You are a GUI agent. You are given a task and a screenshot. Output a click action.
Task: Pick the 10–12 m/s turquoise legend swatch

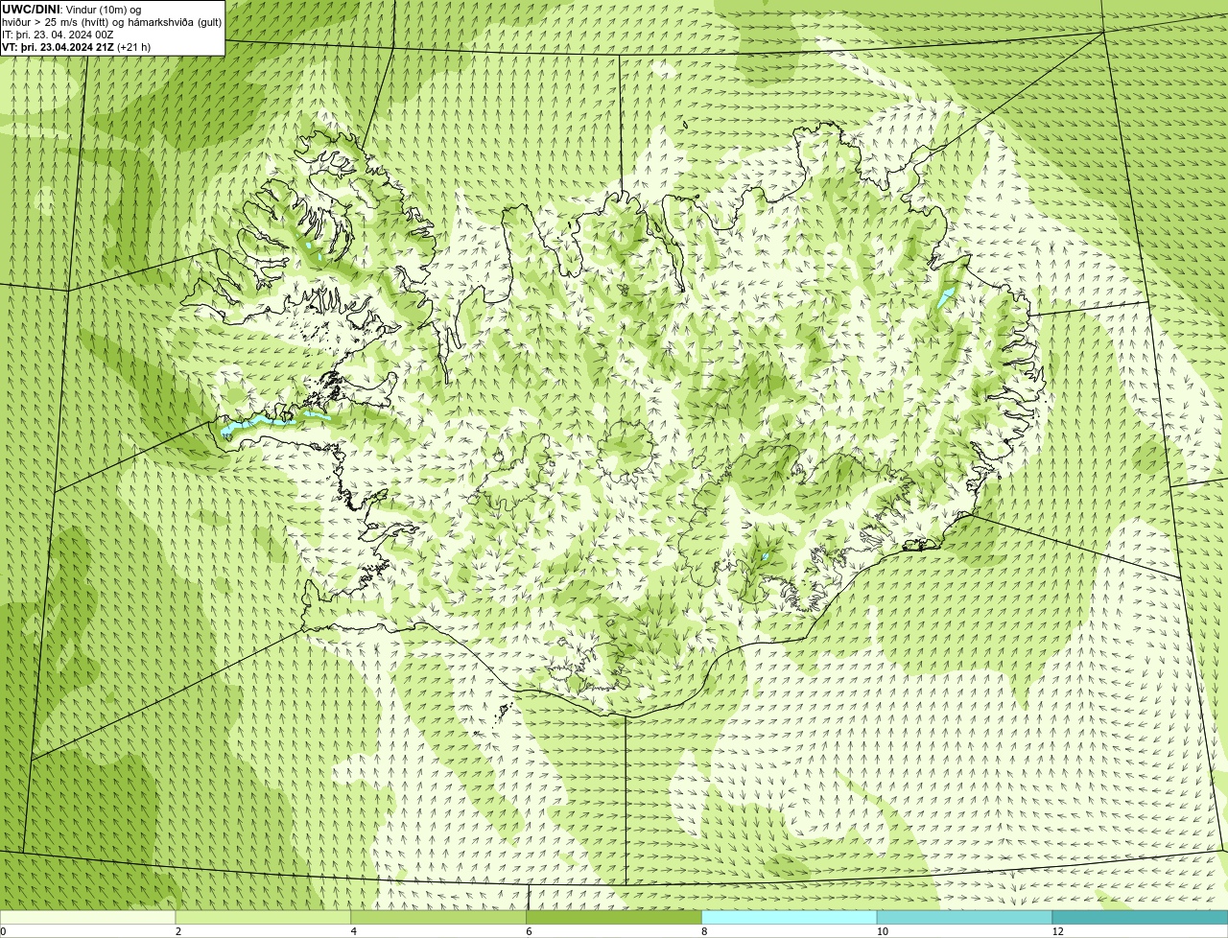[964, 918]
